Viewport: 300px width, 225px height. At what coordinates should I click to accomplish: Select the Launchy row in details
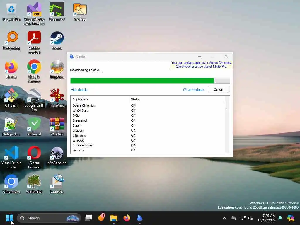tap(147, 150)
